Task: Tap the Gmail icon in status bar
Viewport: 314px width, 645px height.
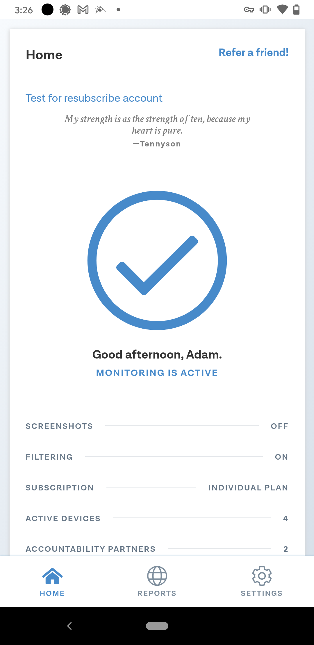Action: (83, 10)
